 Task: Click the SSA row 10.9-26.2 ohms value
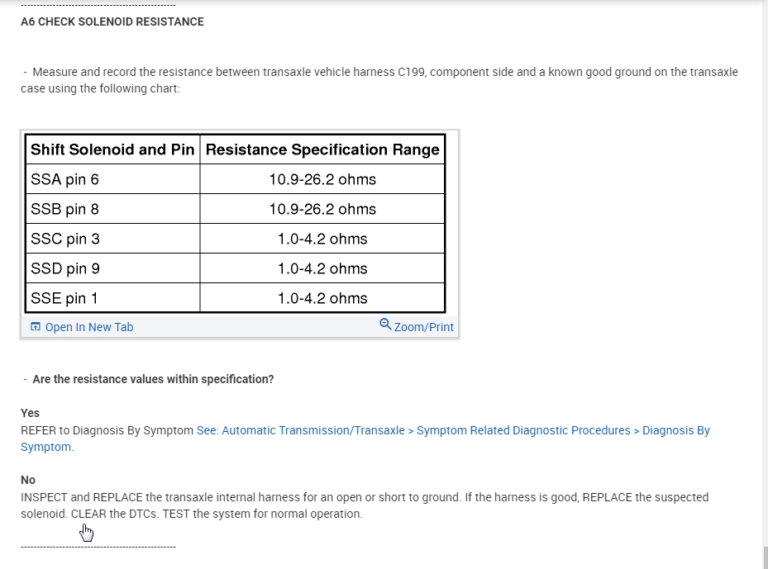coord(322,179)
